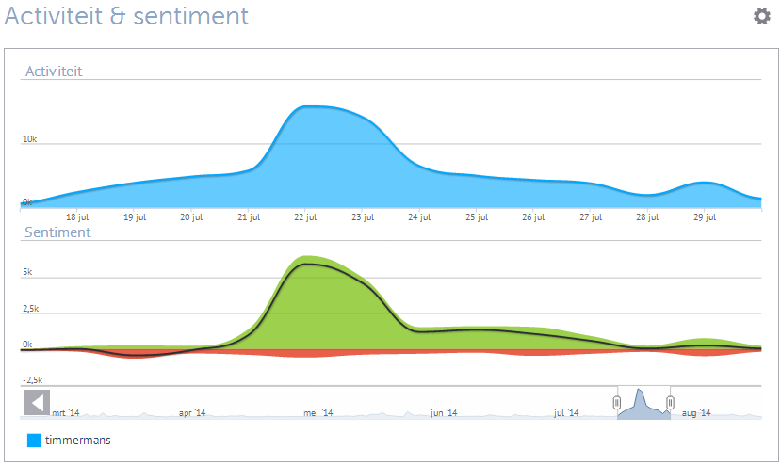This screenshot has height=465, width=781.
Task: Select the 25 jul axis label
Action: click(x=477, y=217)
